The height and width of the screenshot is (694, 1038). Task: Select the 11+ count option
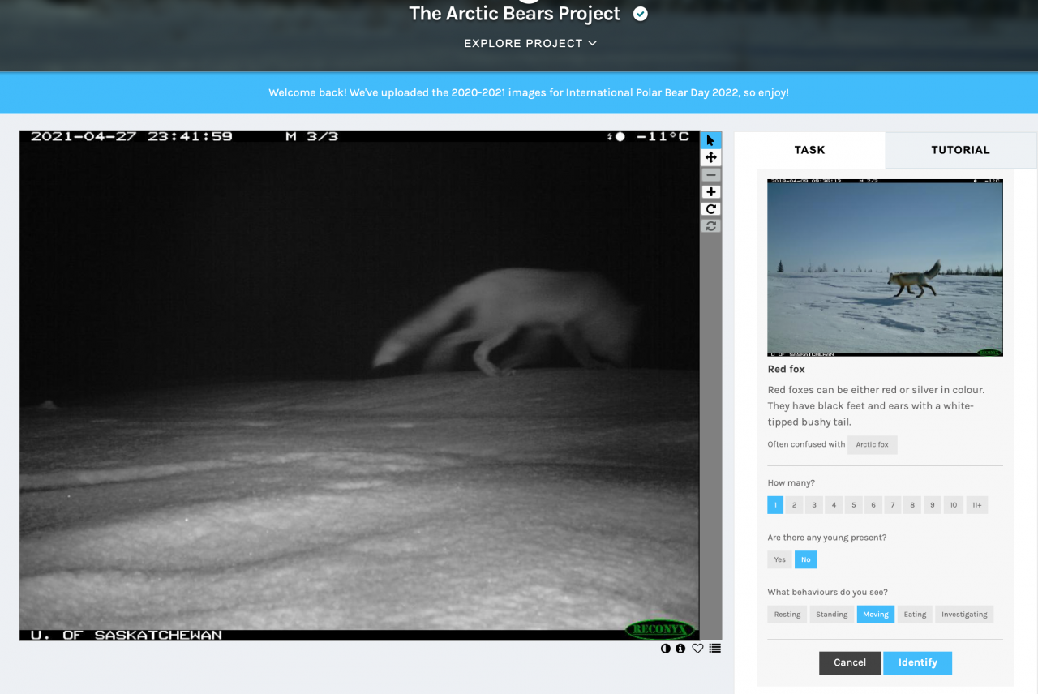point(977,505)
